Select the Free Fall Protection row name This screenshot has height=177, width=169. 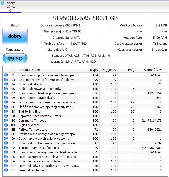(32, 170)
